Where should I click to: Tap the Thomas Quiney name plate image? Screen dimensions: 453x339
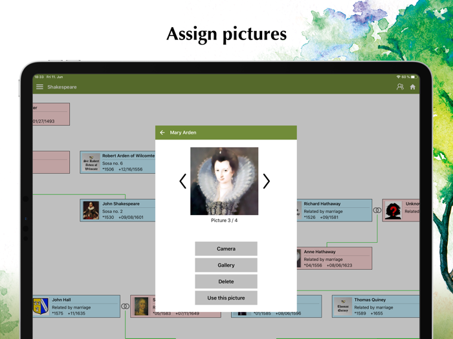click(x=343, y=307)
